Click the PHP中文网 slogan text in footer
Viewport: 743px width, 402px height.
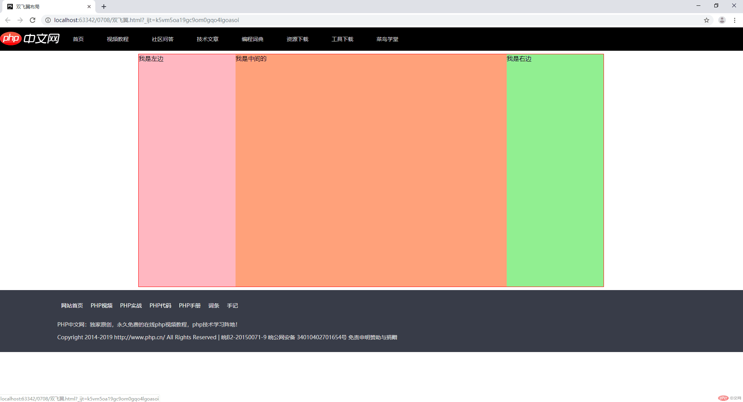click(x=147, y=325)
